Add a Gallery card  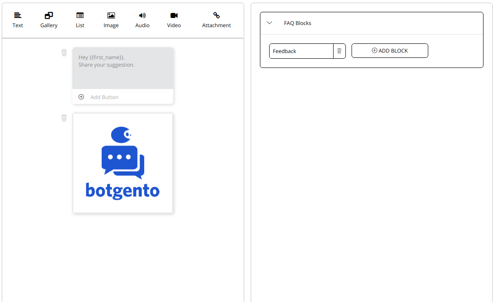coord(49,20)
